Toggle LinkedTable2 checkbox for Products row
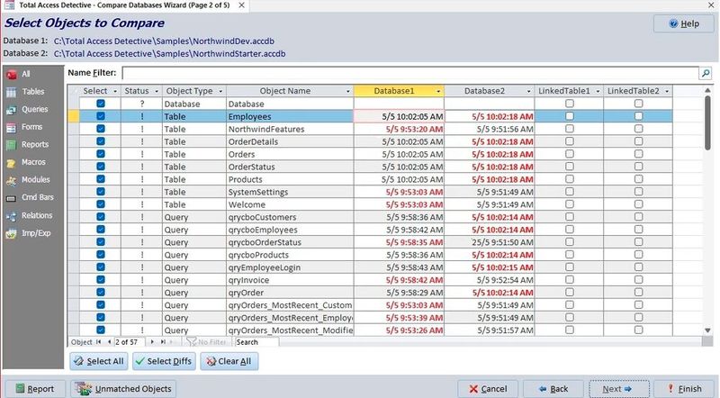The image size is (720, 398). click(x=638, y=179)
